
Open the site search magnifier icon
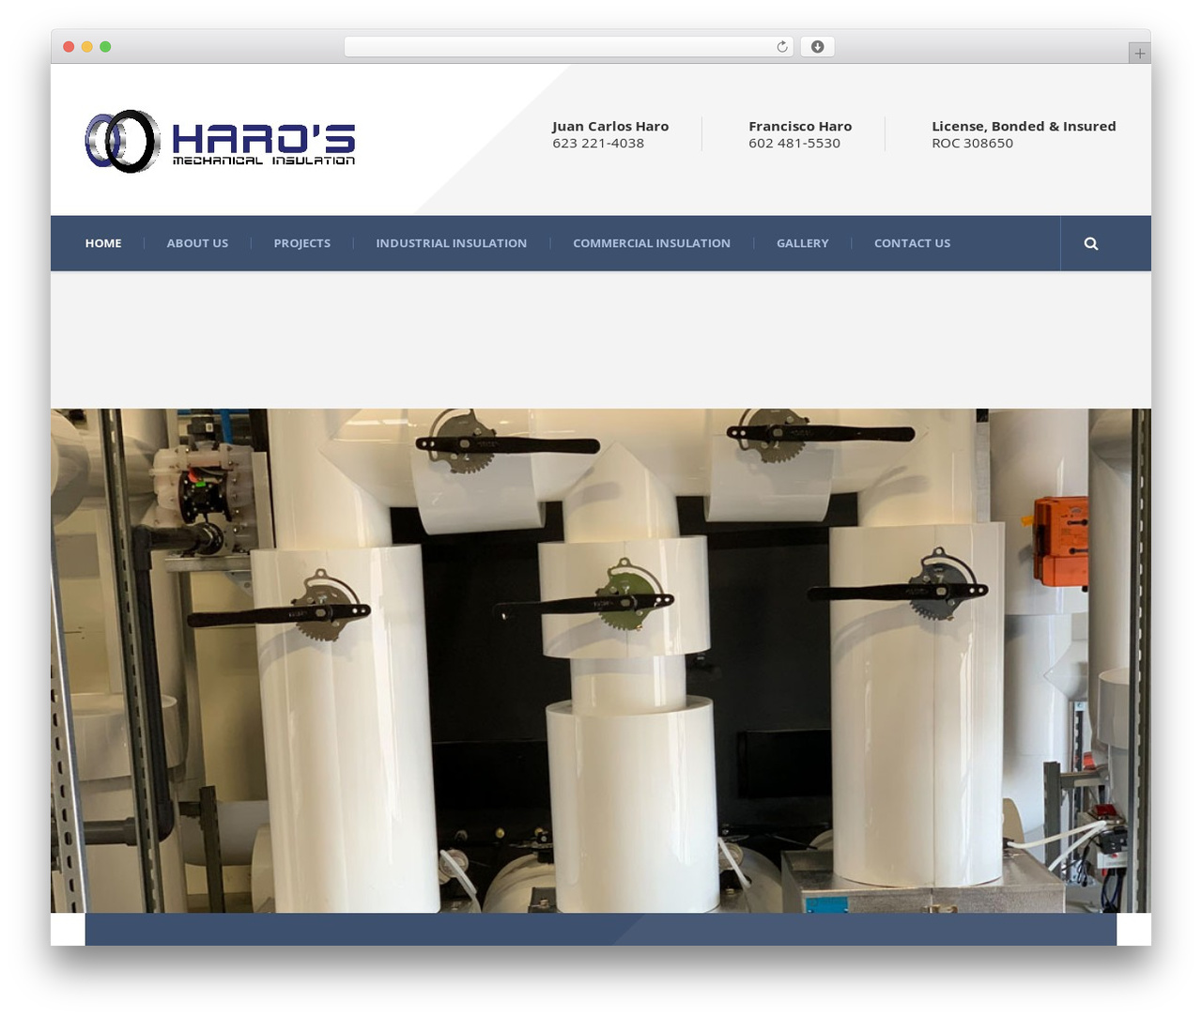(1090, 243)
